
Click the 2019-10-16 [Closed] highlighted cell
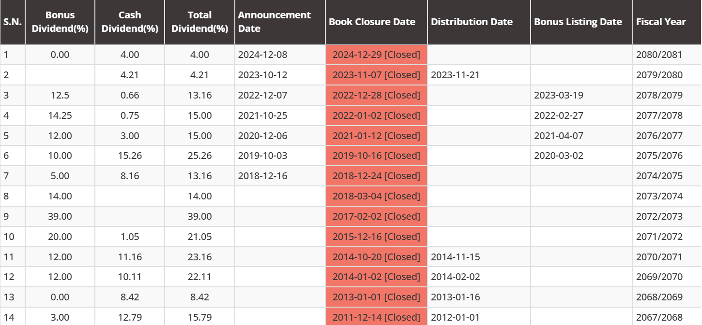tap(376, 155)
